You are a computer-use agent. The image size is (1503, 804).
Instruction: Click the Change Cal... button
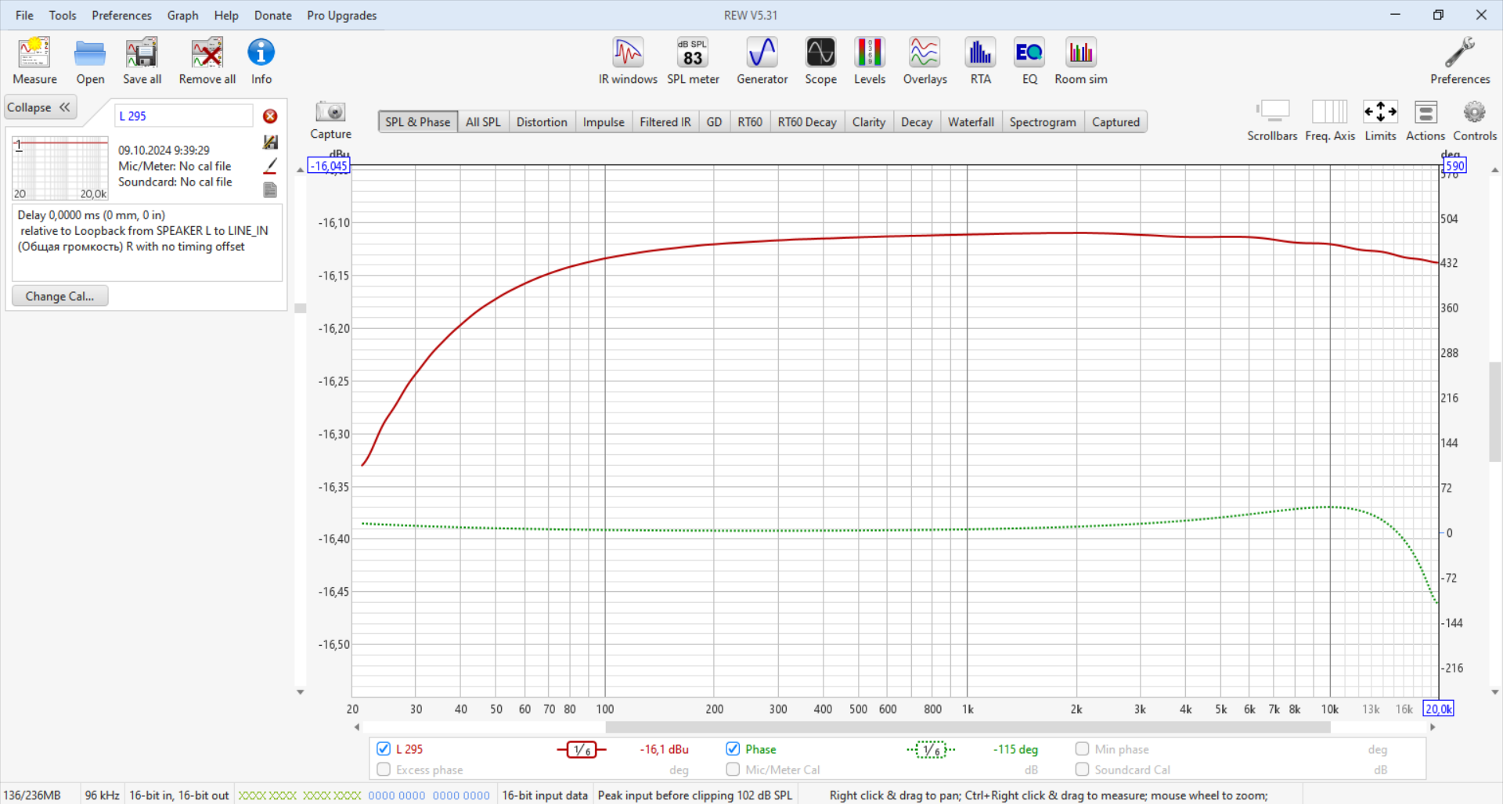click(59, 296)
